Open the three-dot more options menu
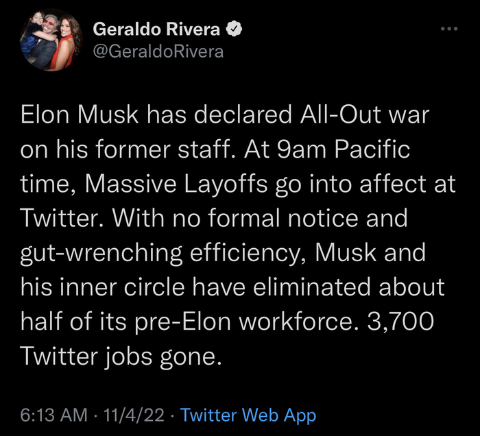The height and width of the screenshot is (436, 480). [x=448, y=29]
